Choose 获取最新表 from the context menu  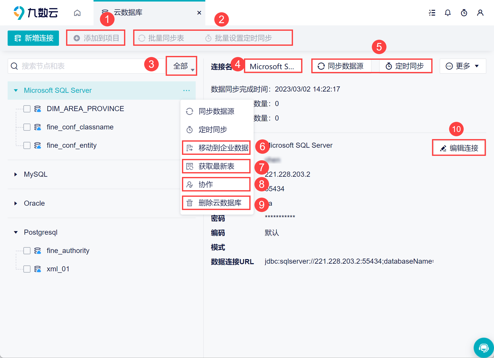click(216, 166)
